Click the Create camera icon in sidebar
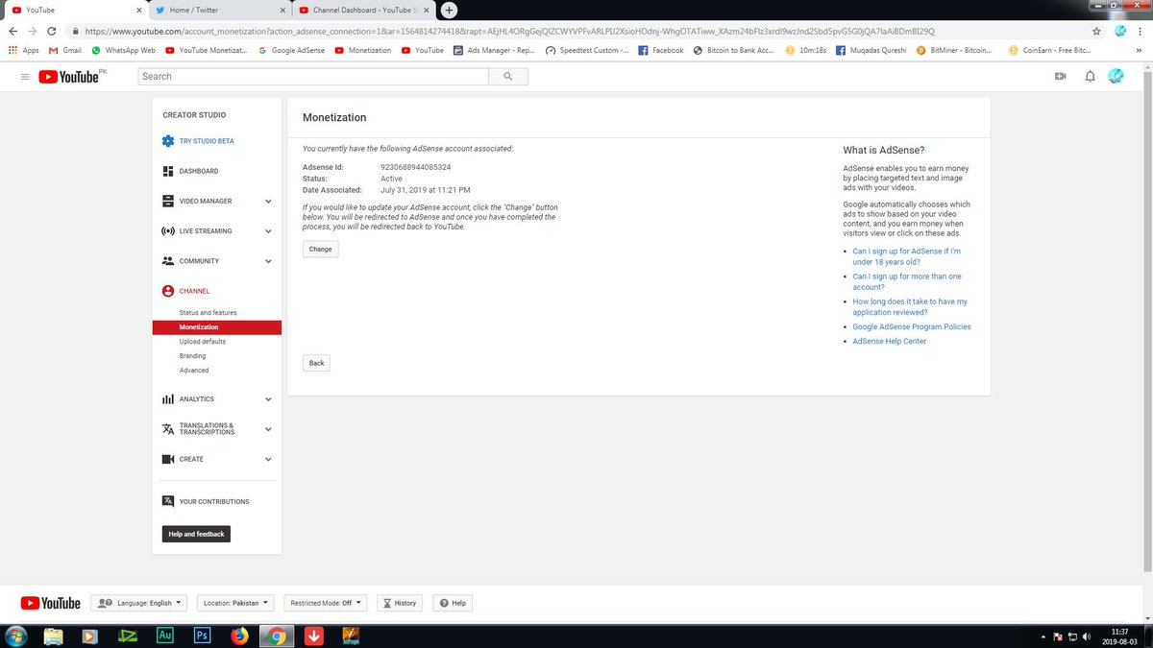 point(168,459)
